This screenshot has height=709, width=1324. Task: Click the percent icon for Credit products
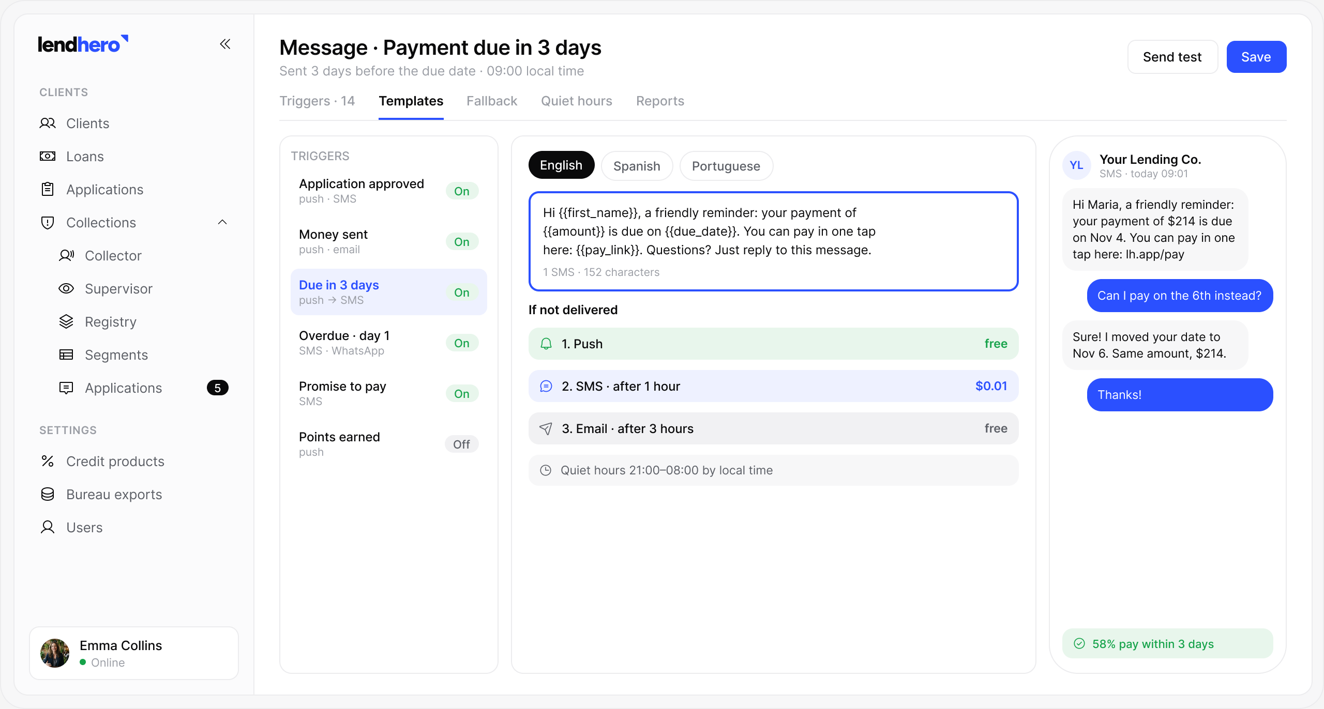48,461
